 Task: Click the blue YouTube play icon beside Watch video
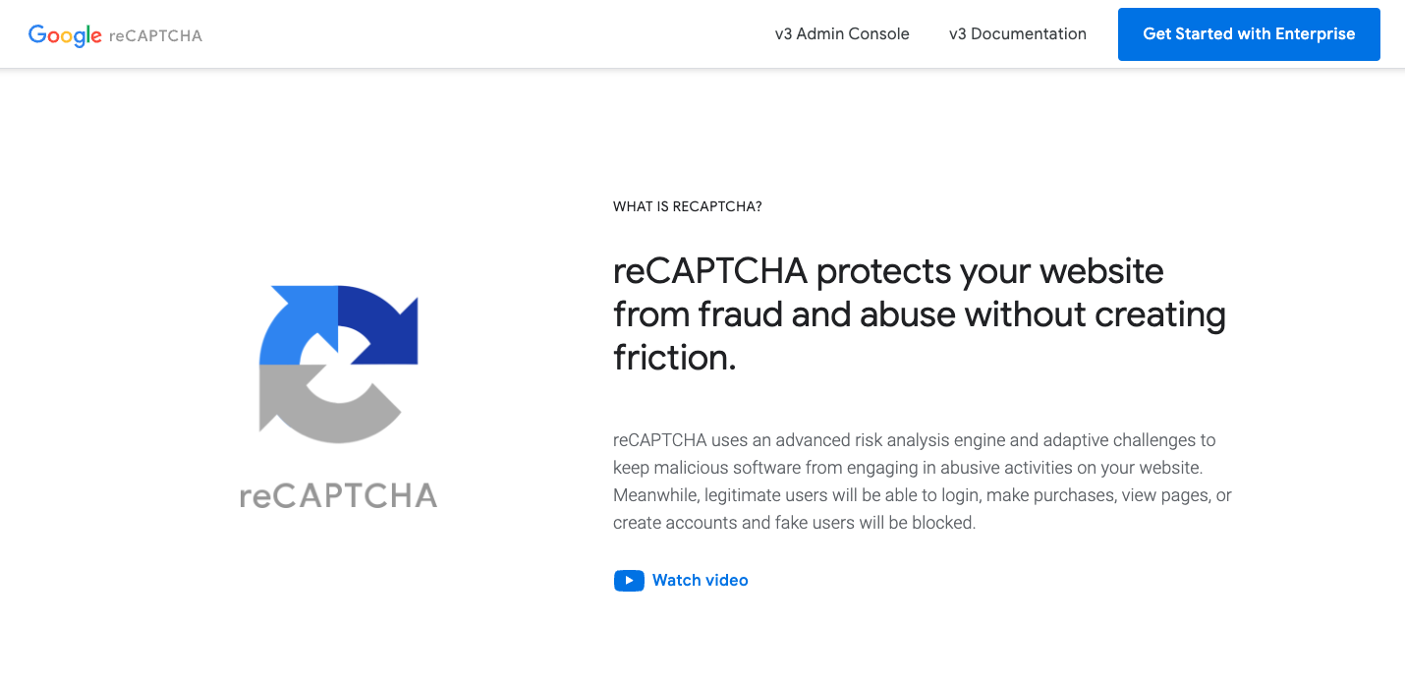pyautogui.click(x=629, y=581)
